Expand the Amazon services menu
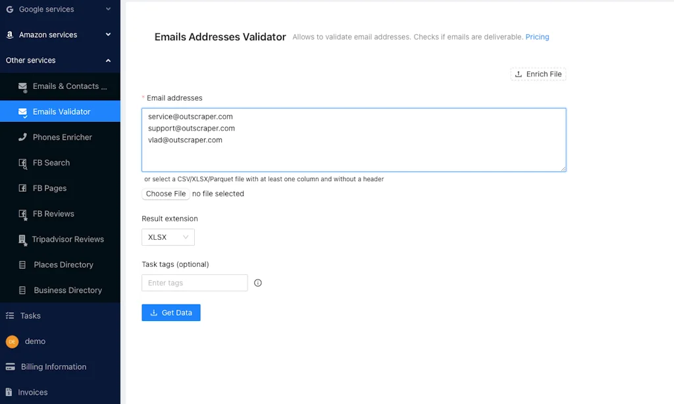The width and height of the screenshot is (674, 404). tap(60, 34)
